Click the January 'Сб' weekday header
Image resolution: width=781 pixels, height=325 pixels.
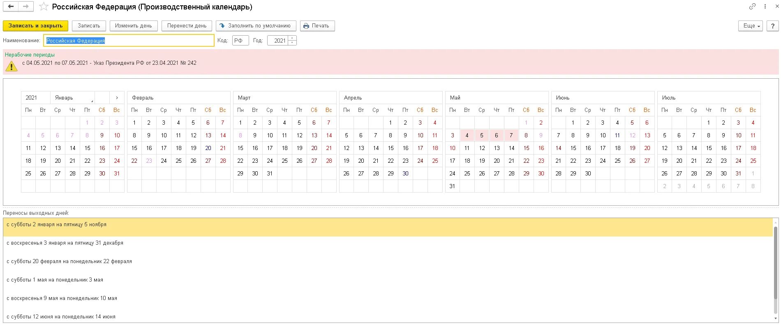click(x=102, y=110)
